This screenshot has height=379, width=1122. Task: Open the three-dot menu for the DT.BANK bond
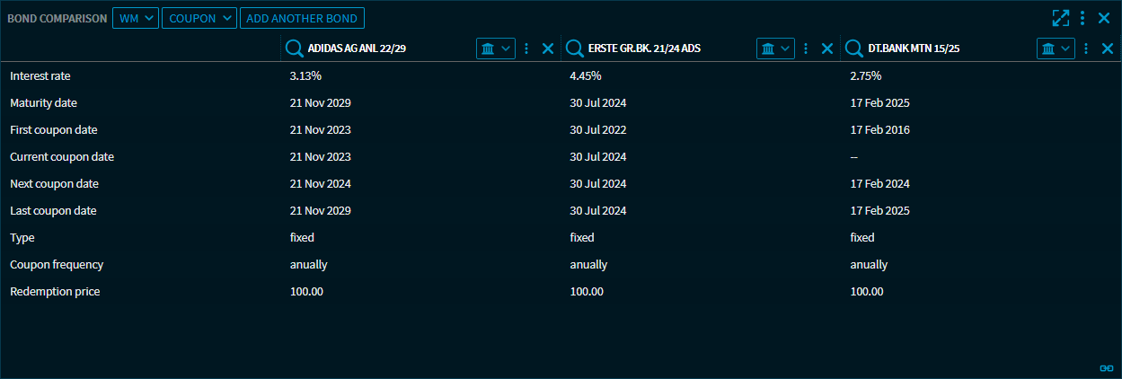click(x=1086, y=48)
